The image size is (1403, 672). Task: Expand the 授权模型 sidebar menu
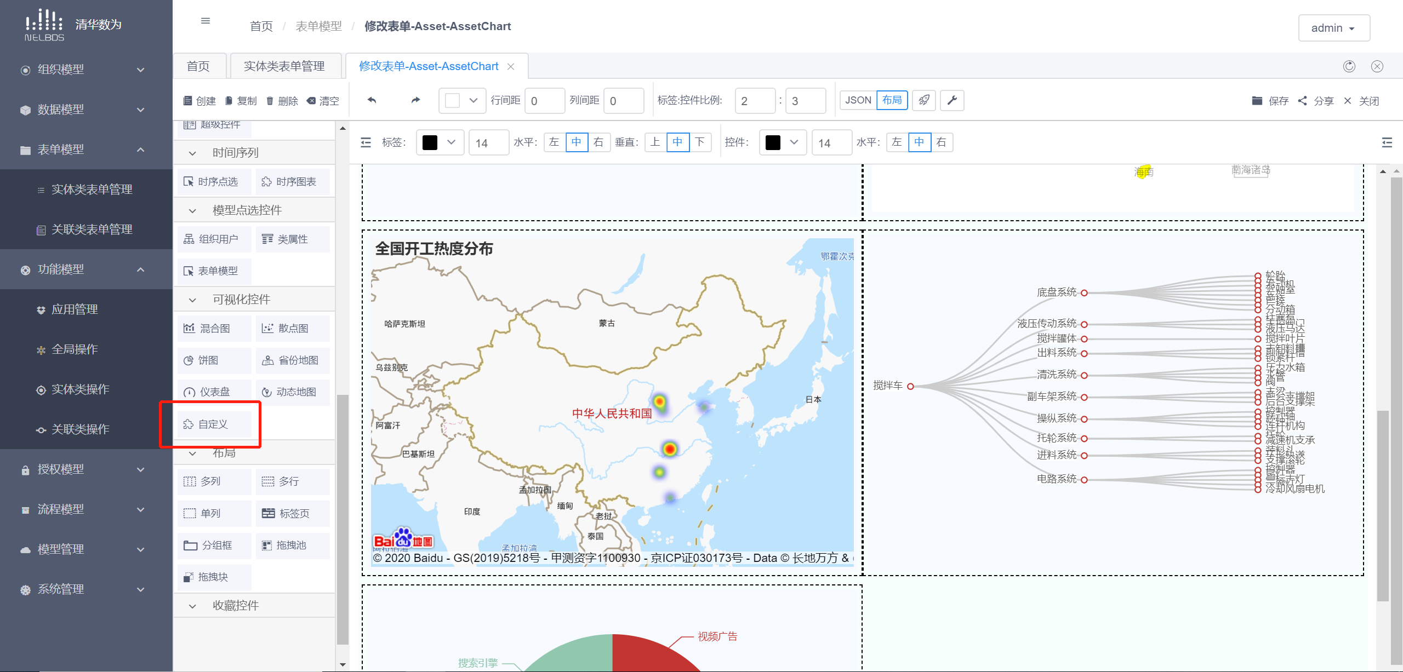point(86,469)
